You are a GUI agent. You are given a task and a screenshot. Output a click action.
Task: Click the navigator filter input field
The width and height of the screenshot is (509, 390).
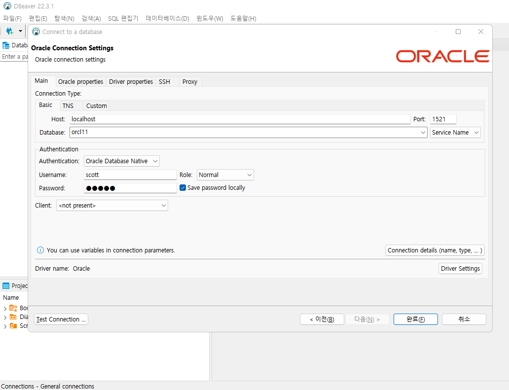point(14,57)
